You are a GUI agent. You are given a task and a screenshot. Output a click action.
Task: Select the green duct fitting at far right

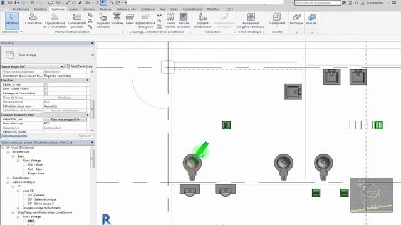[378, 125]
